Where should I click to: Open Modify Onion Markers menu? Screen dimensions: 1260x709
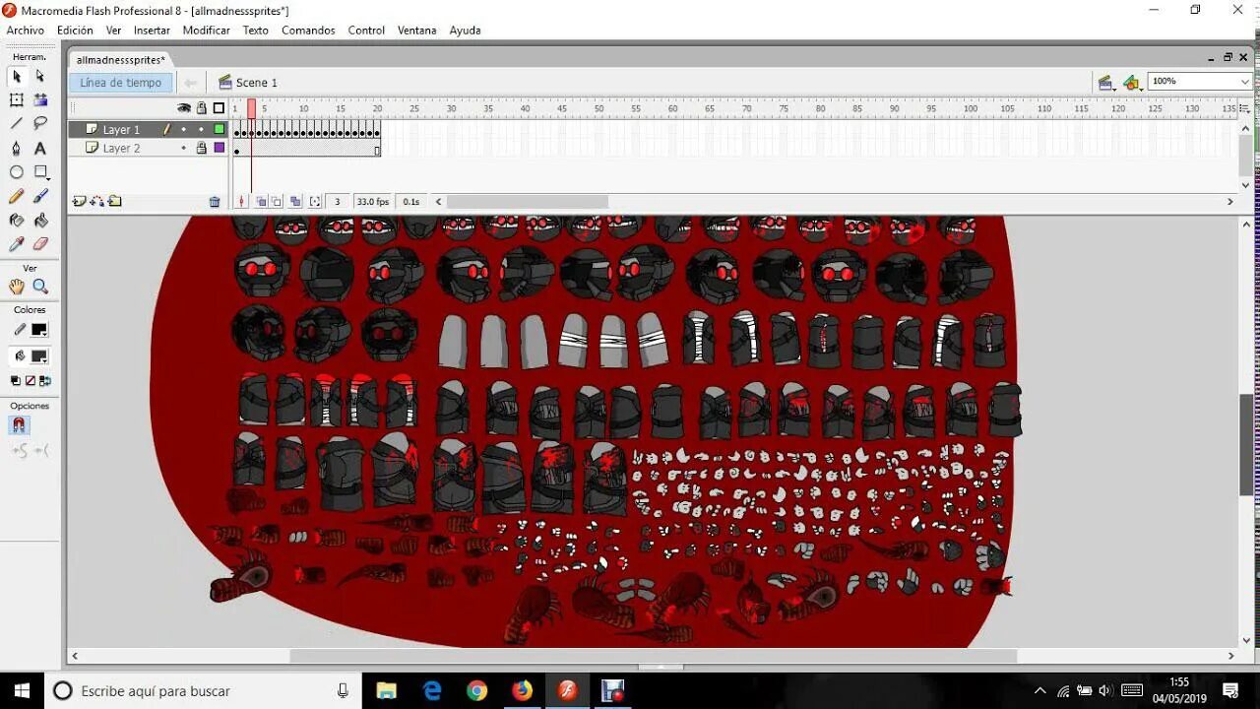tap(315, 202)
